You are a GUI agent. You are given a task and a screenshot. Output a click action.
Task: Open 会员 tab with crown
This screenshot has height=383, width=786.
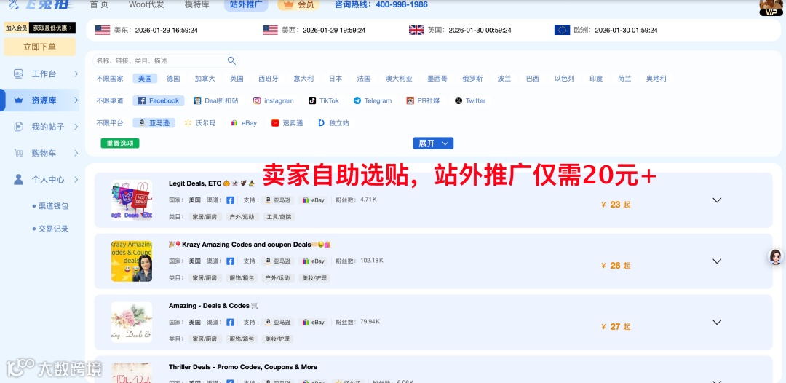[299, 4]
